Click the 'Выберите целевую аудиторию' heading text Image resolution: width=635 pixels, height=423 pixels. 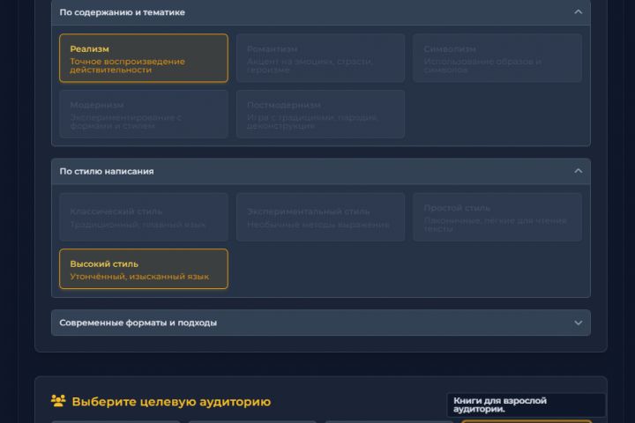coord(171,402)
